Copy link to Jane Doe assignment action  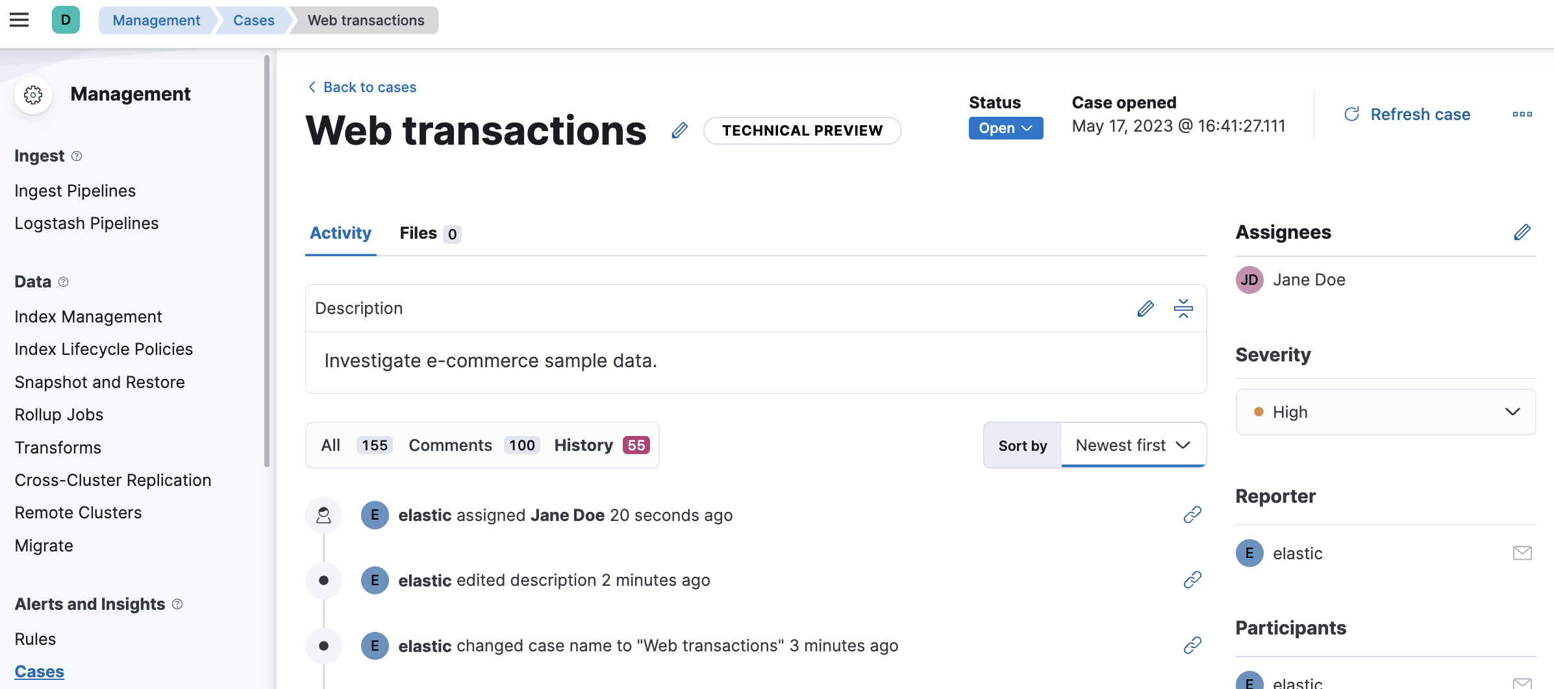pos(1192,515)
